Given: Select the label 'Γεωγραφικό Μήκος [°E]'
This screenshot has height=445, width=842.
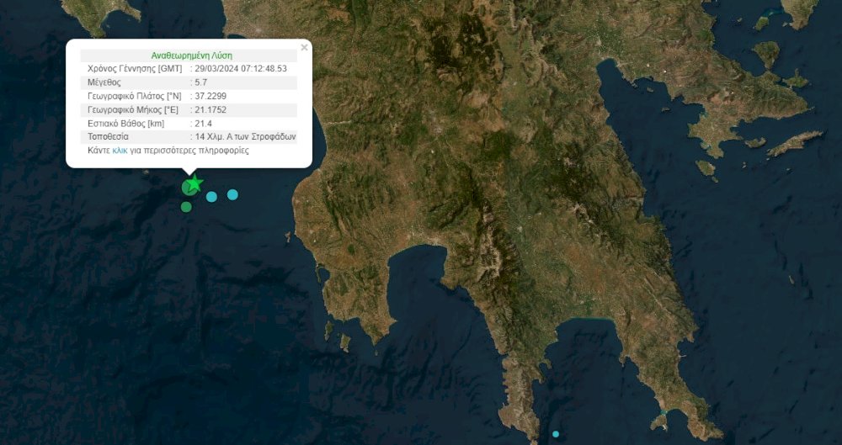Looking at the screenshot, I should point(134,109).
